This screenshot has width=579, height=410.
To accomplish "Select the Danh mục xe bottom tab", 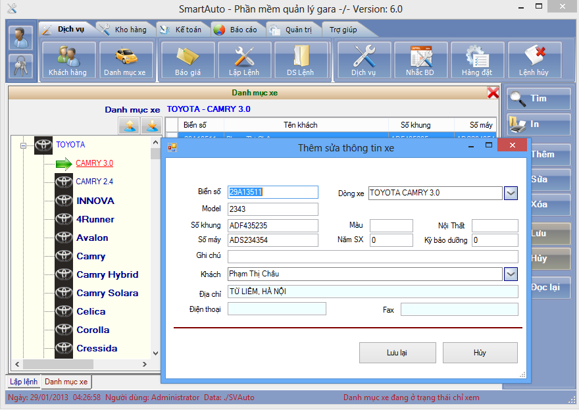I will point(66,382).
